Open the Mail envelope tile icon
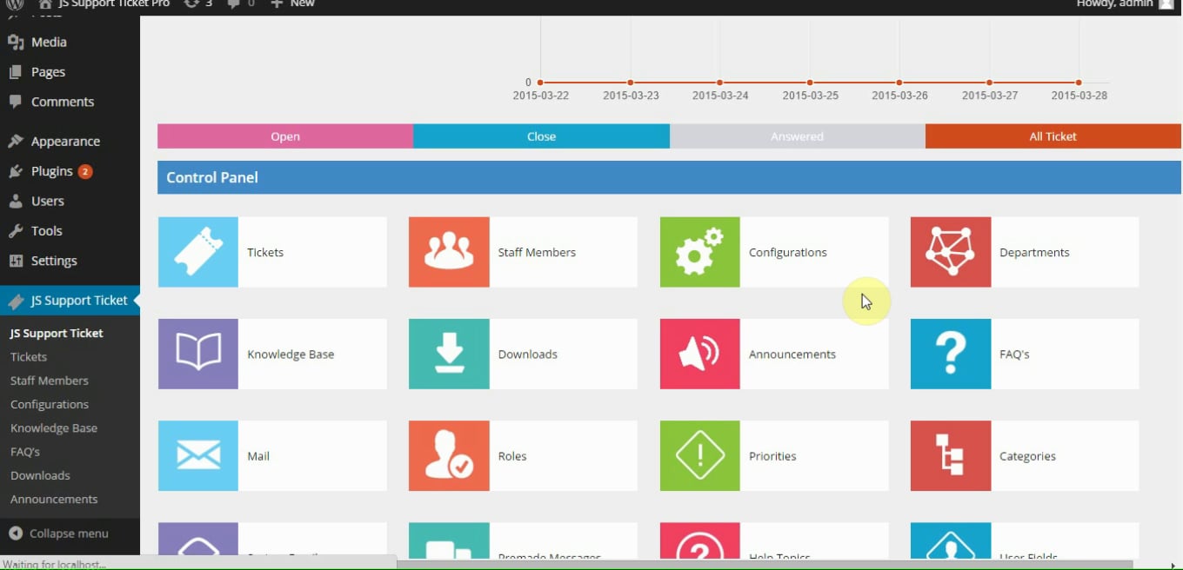The image size is (1183, 570). 198,455
